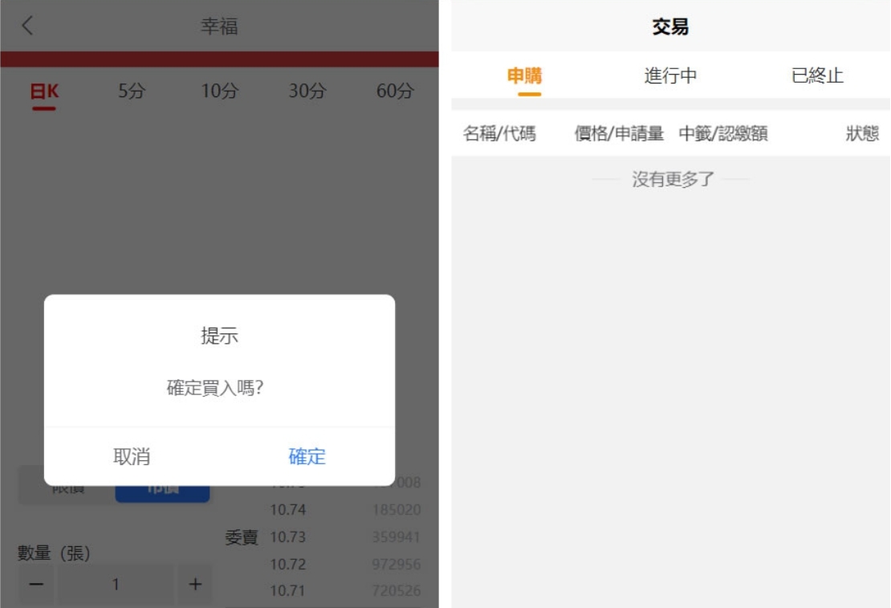Confirm purchase by pressing 確定
This screenshot has height=608, width=891.
307,456
